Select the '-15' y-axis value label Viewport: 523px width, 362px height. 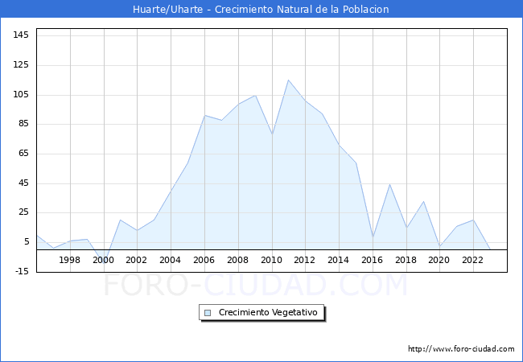[21, 272]
